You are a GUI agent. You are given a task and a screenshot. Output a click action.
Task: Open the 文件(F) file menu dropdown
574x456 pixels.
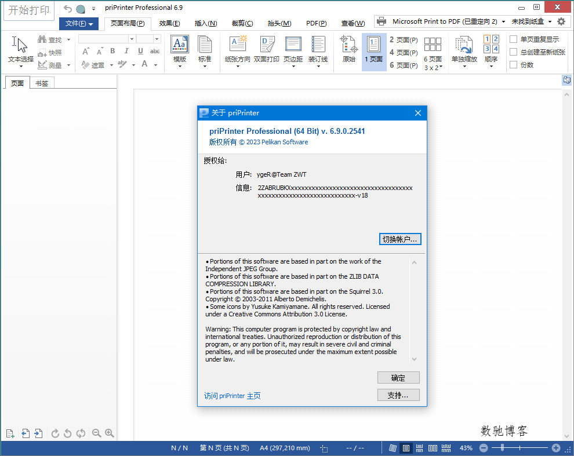(79, 24)
